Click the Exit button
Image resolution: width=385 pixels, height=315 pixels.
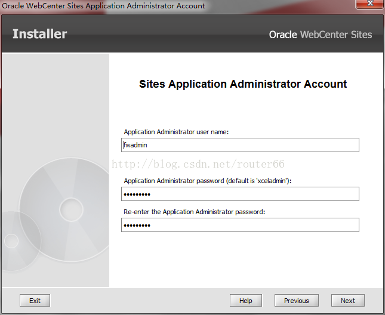coord(35,301)
